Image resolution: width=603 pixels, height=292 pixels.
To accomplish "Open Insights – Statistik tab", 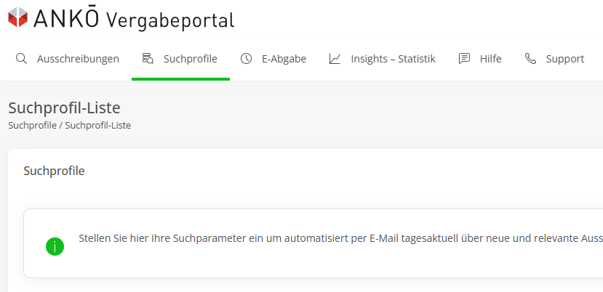I will pyautogui.click(x=393, y=59).
